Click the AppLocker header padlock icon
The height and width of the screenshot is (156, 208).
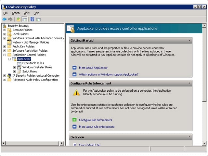[x=71, y=28]
